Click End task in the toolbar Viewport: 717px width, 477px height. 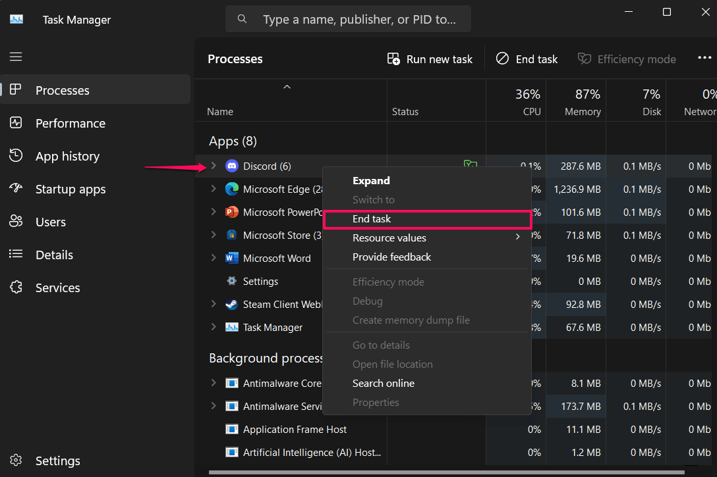click(527, 59)
